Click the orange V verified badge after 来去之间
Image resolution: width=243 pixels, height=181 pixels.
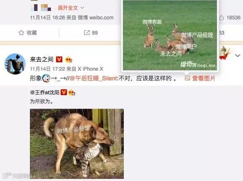pyautogui.click(x=59, y=59)
